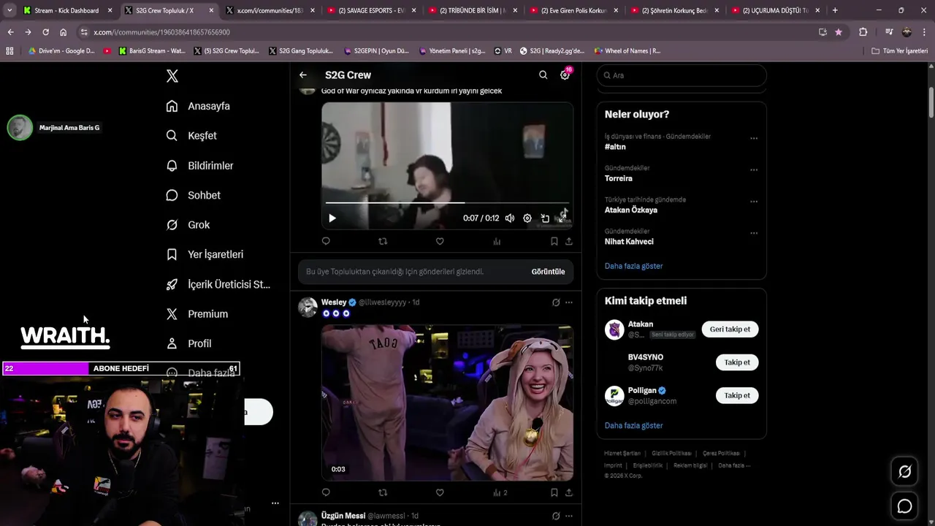Show more follow suggestions link
The image size is (935, 526).
[633, 425]
